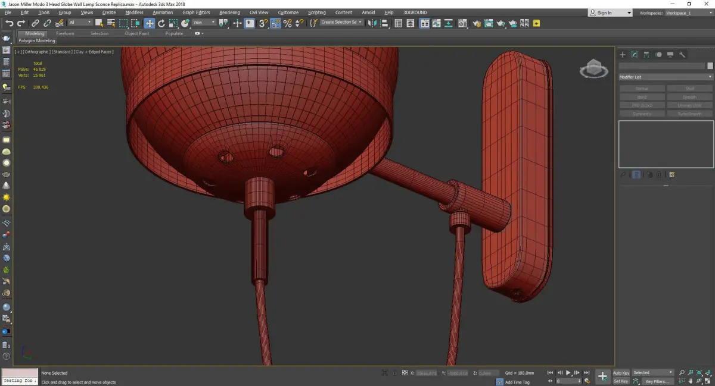
Task: Click the ViewCube in the viewport
Action: coord(593,69)
